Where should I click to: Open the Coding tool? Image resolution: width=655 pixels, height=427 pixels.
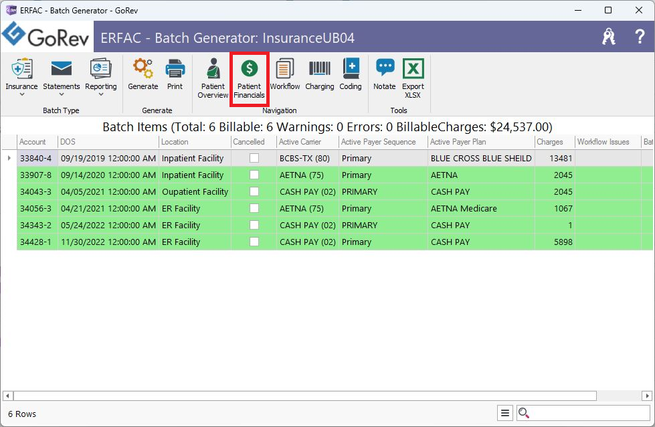[351, 74]
